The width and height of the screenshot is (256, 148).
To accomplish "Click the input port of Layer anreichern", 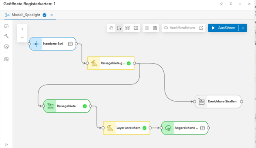I will [103, 128].
